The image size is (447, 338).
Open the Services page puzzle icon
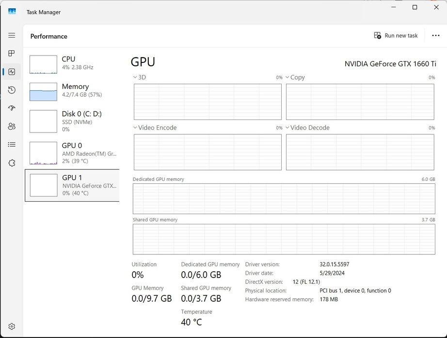[12, 163]
